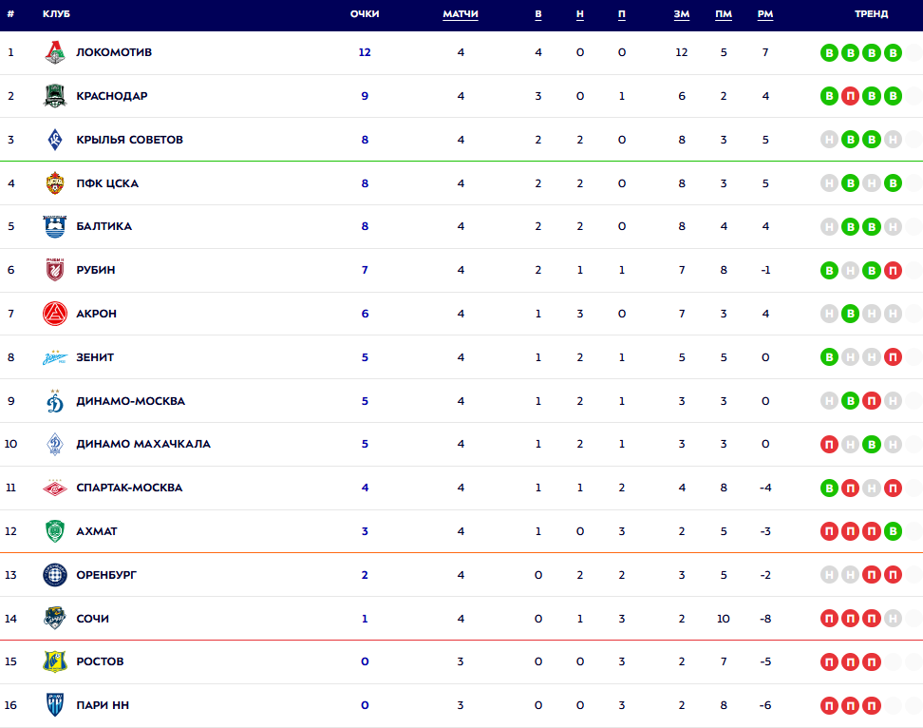Click the ОРЕНБУРГ club name

point(106,575)
